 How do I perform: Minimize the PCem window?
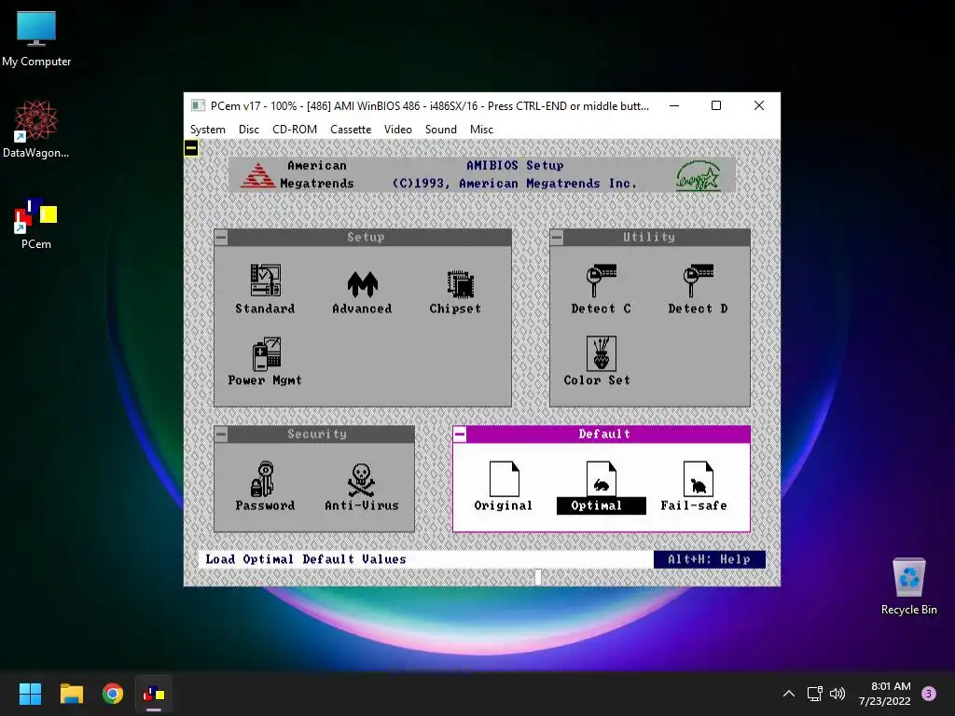pos(674,105)
